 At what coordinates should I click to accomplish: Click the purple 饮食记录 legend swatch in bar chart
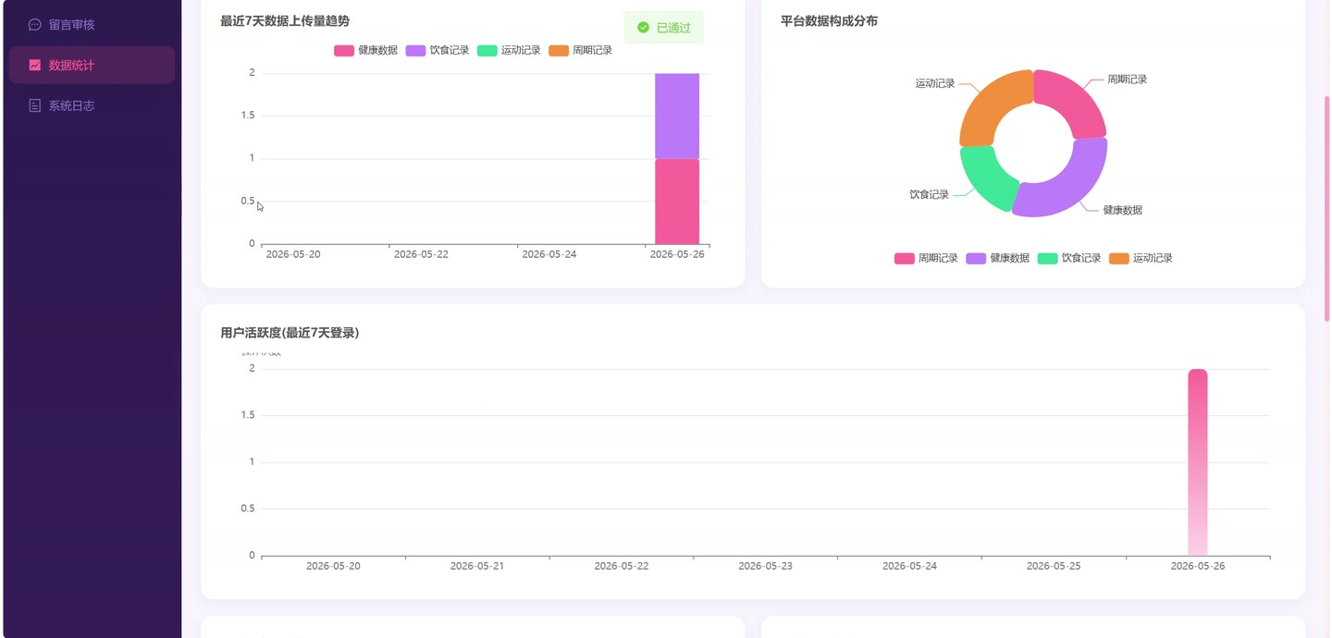415,50
